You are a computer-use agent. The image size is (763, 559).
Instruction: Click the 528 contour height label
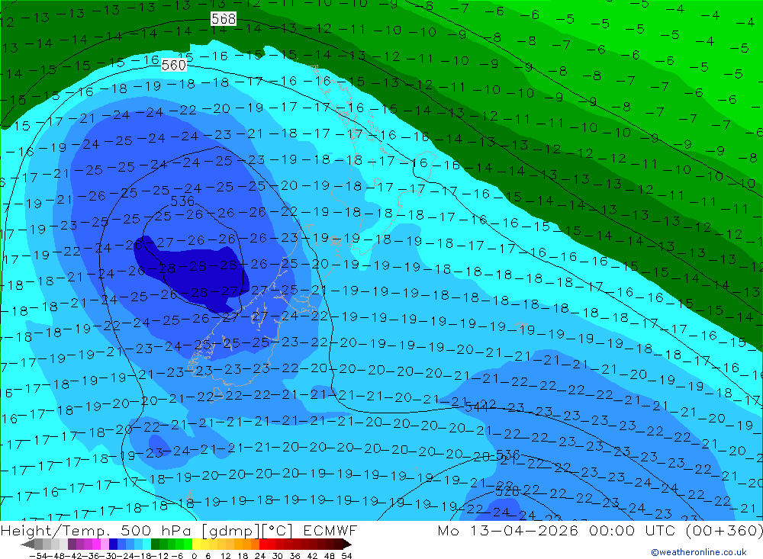[507, 490]
